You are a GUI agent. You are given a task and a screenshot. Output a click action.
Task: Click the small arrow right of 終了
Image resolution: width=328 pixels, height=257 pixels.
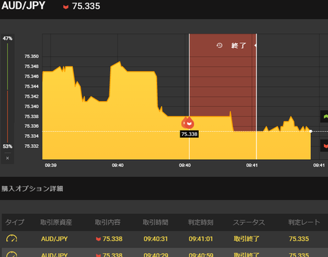coord(256,45)
